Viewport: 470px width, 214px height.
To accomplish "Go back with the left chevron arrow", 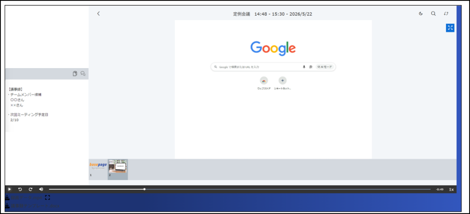I will tap(98, 13).
